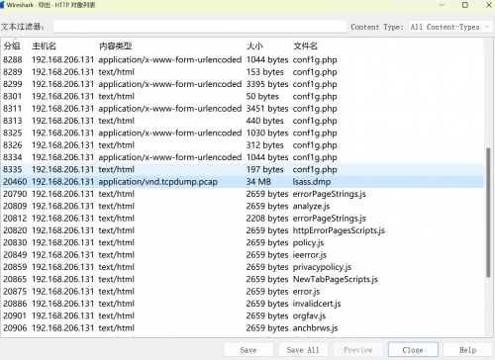
Task: Select the ieerror.js file row
Action: [243, 255]
